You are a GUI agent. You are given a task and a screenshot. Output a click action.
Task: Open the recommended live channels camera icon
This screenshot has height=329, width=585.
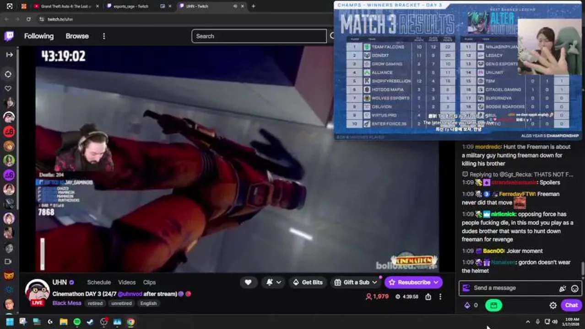tap(8, 262)
